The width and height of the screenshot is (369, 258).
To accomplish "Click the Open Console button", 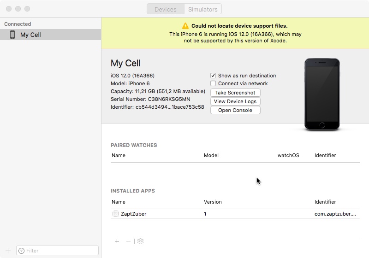I will [235, 110].
